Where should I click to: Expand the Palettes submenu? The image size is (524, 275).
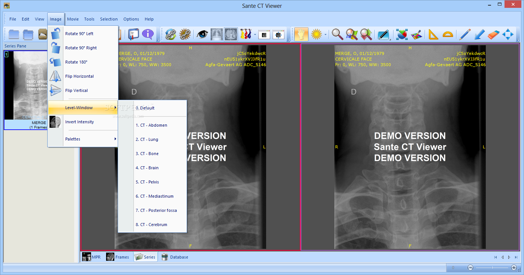83,139
